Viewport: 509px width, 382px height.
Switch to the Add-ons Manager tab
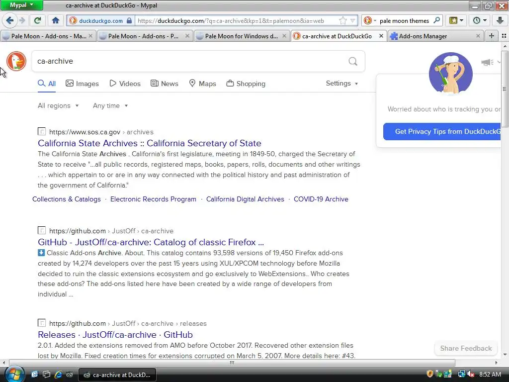(x=435, y=36)
